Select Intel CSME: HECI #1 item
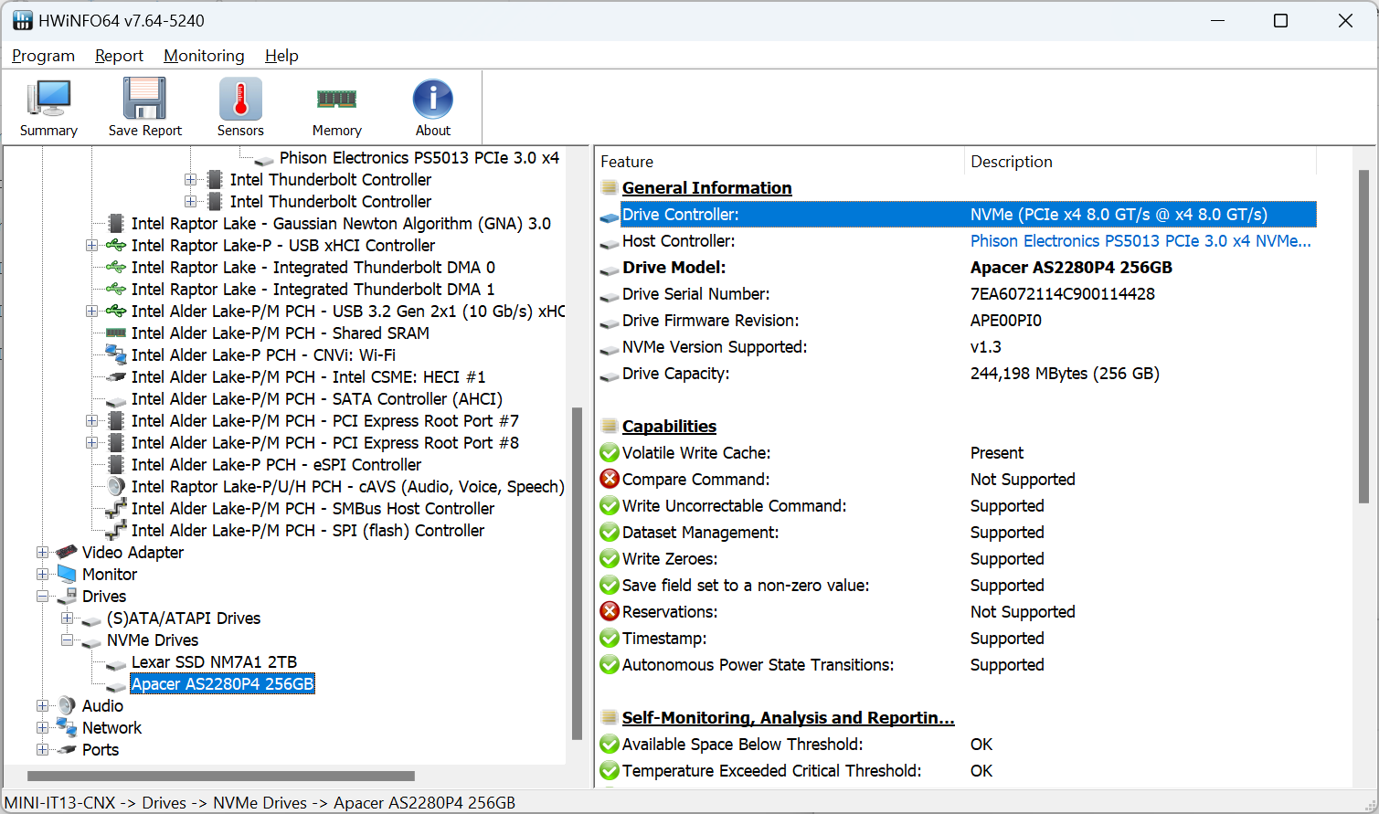Screen dimensions: 1379x814 click(308, 376)
